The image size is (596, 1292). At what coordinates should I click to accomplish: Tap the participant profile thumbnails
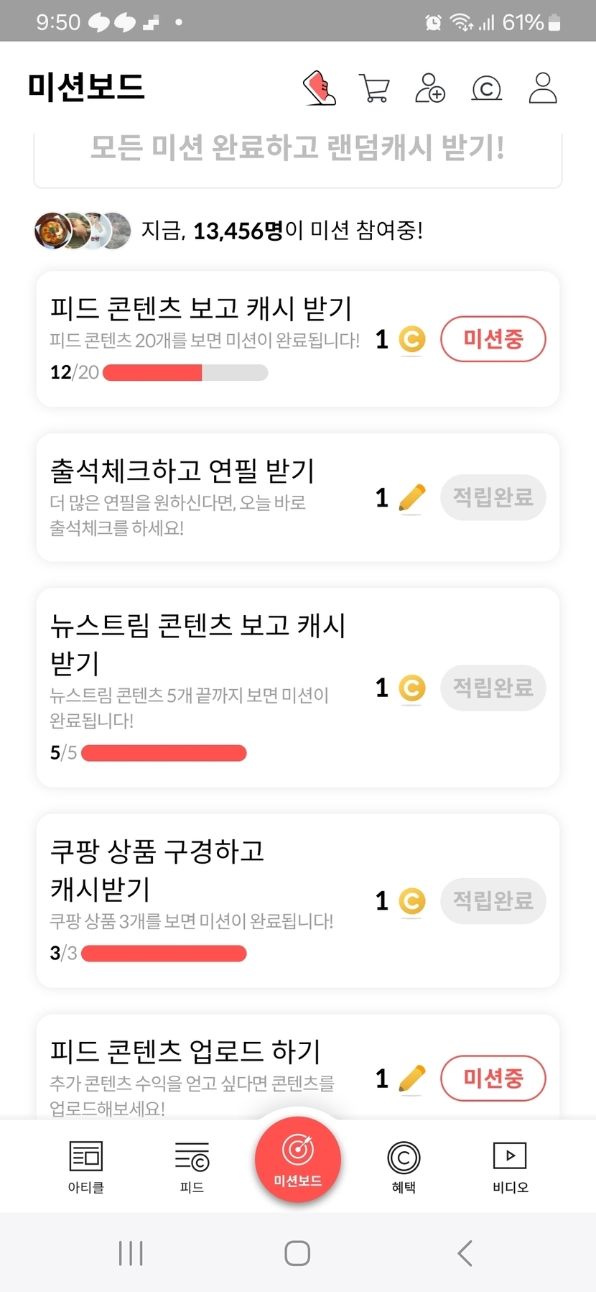pyautogui.click(x=83, y=231)
